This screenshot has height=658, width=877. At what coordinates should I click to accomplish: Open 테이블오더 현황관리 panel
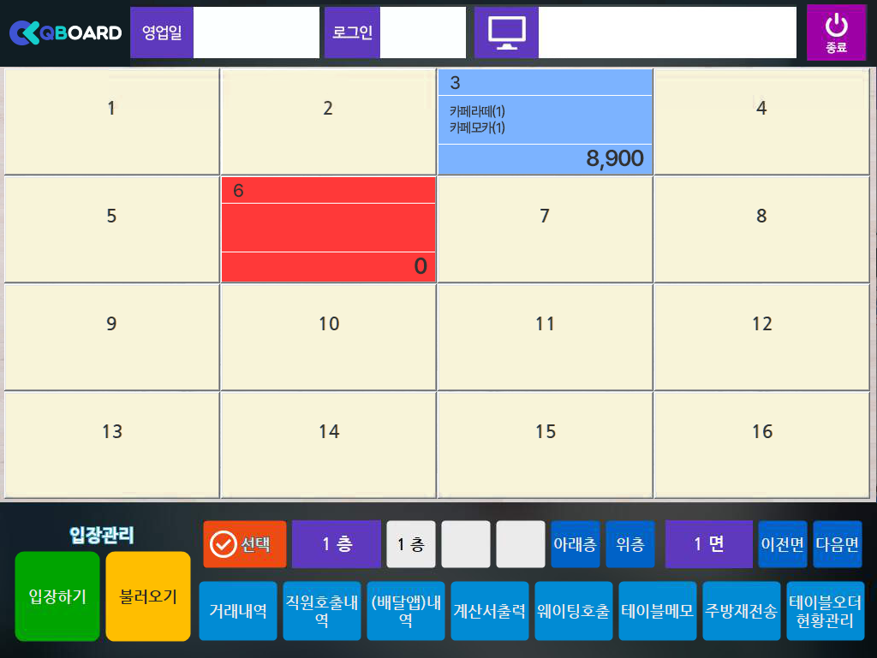click(x=826, y=611)
